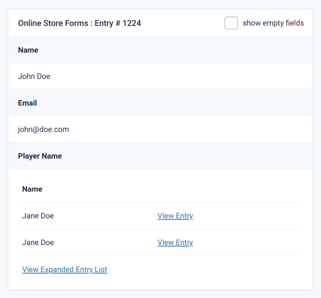Click the Email field header
321x298 pixels.
tap(28, 103)
